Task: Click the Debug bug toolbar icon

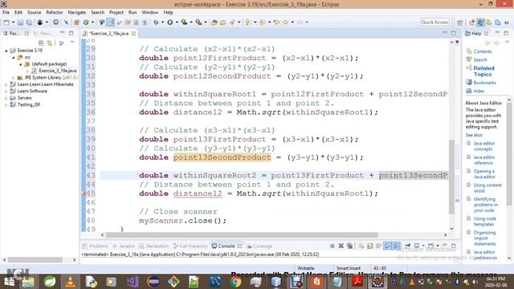Action: point(156,22)
